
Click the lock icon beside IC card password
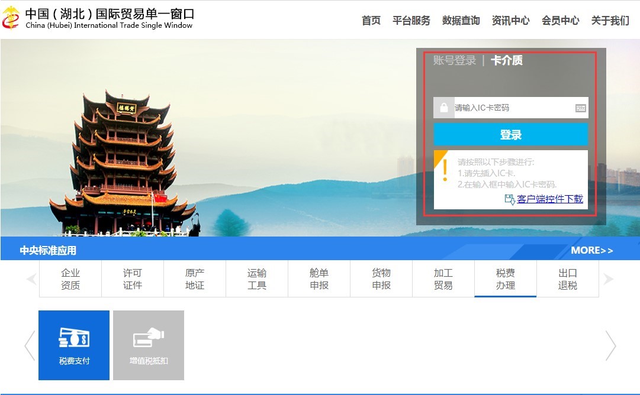coord(444,108)
